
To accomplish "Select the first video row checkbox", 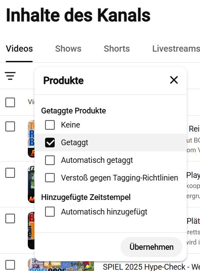I will tap(10, 126).
